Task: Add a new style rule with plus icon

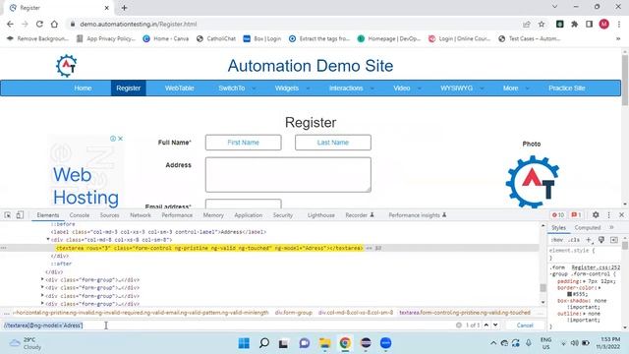Action: [x=589, y=240]
